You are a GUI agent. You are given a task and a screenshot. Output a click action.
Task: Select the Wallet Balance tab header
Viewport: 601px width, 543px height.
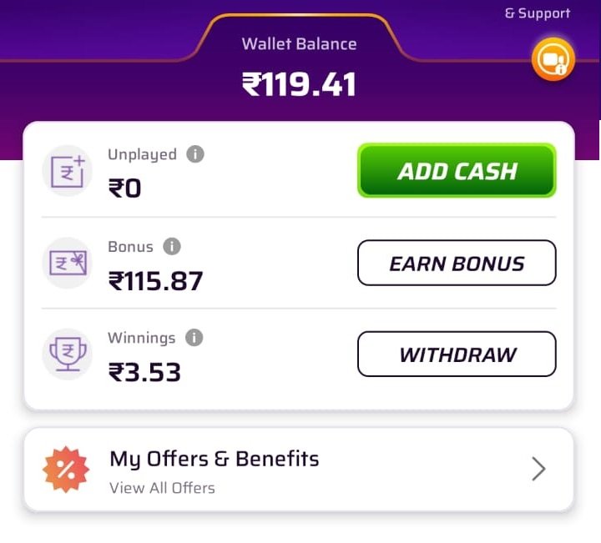[x=299, y=43]
